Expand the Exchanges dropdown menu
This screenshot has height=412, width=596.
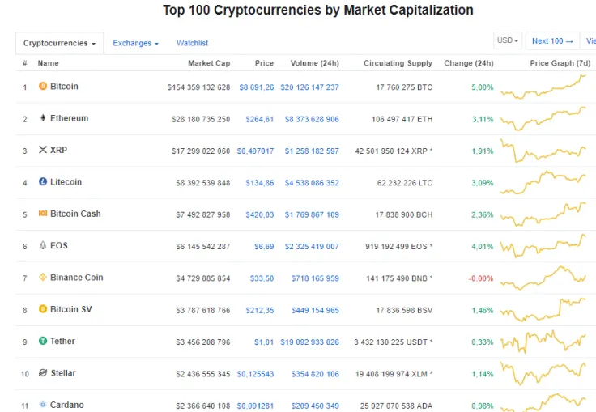[x=135, y=43]
